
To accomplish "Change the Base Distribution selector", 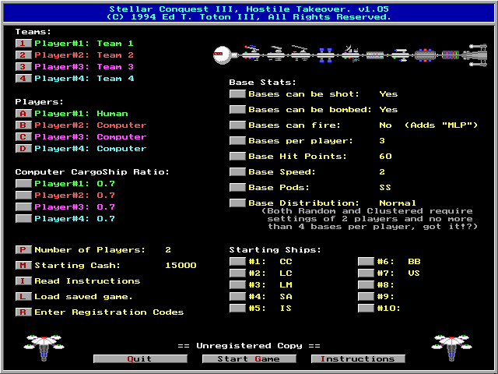I will click(237, 203).
